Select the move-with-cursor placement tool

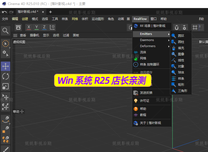pyautogui.click(x=6, y=97)
